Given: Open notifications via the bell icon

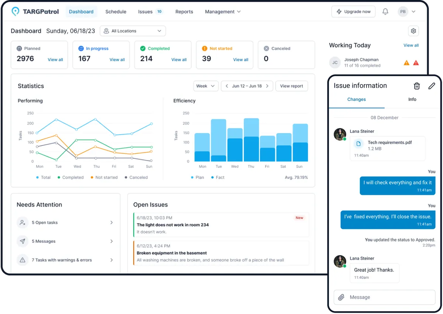Looking at the screenshot, I should (x=385, y=11).
